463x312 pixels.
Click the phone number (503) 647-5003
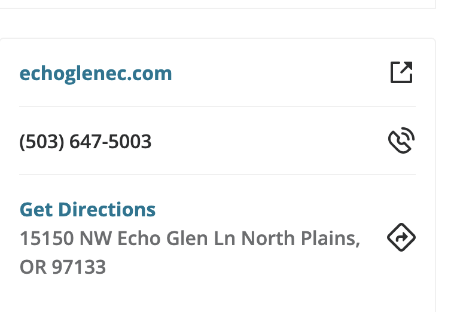click(86, 142)
